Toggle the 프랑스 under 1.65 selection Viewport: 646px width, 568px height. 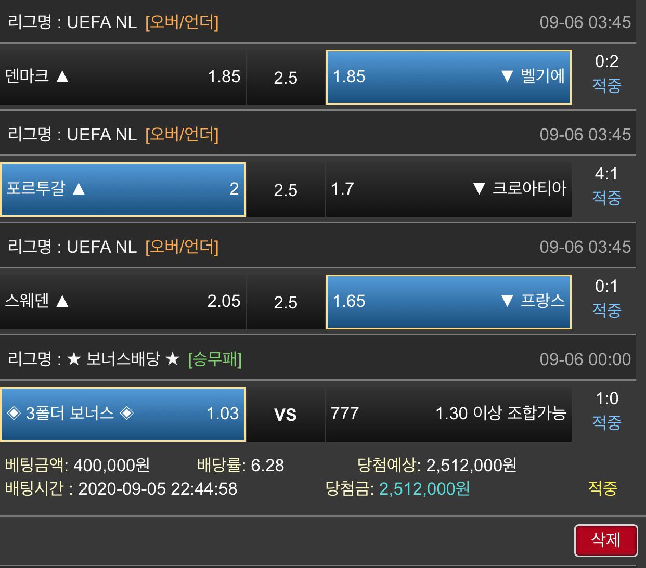coord(448,302)
